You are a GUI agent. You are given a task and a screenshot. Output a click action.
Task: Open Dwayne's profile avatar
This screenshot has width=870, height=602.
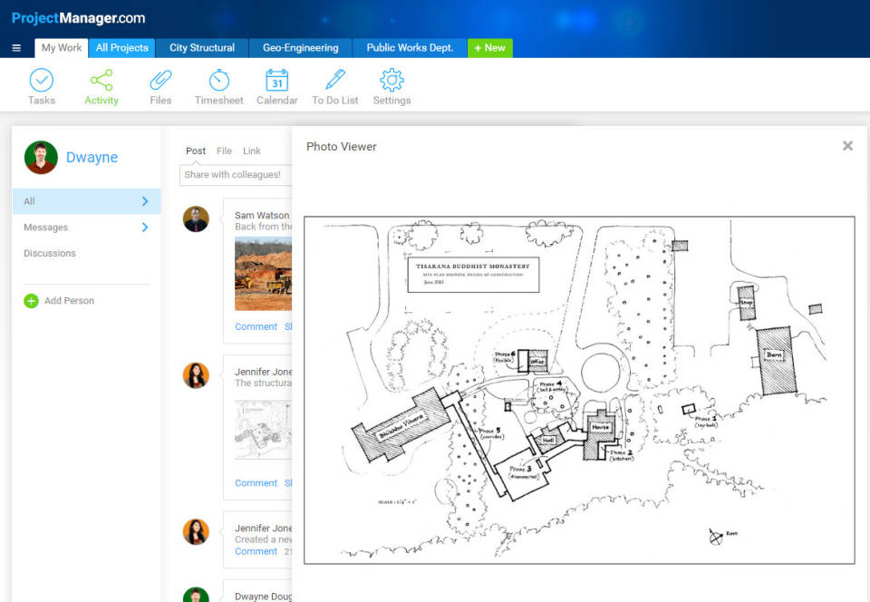40,157
